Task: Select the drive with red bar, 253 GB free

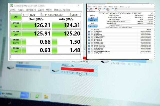Action: 74,70
